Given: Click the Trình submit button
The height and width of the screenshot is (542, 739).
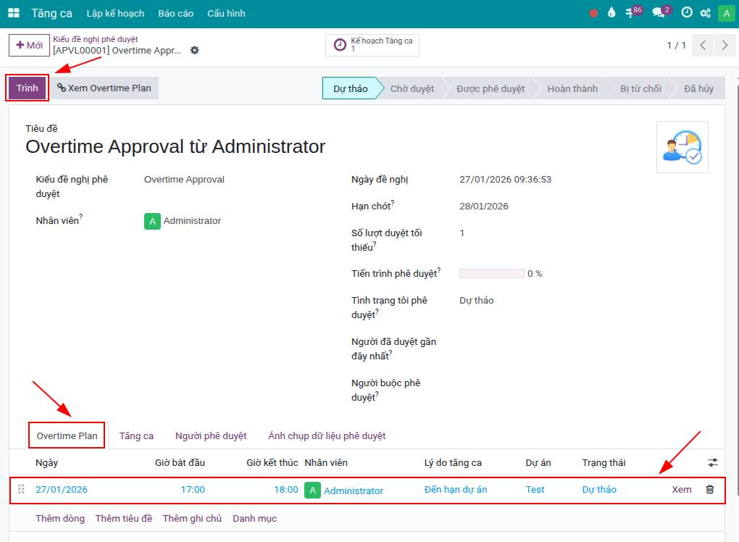Looking at the screenshot, I should coord(28,88).
